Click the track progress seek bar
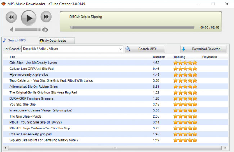The height and width of the screenshot is (152, 234). tap(132, 27)
